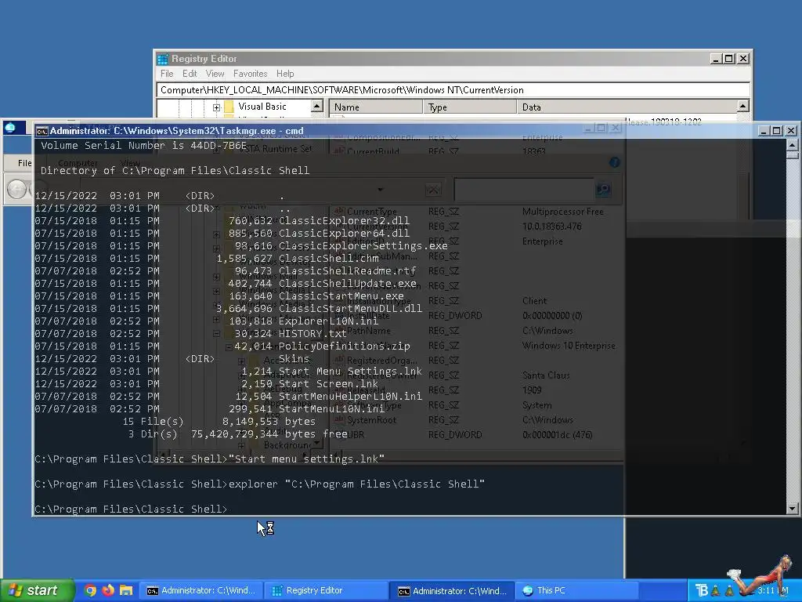Open the File tab in This PC window

coord(23,163)
